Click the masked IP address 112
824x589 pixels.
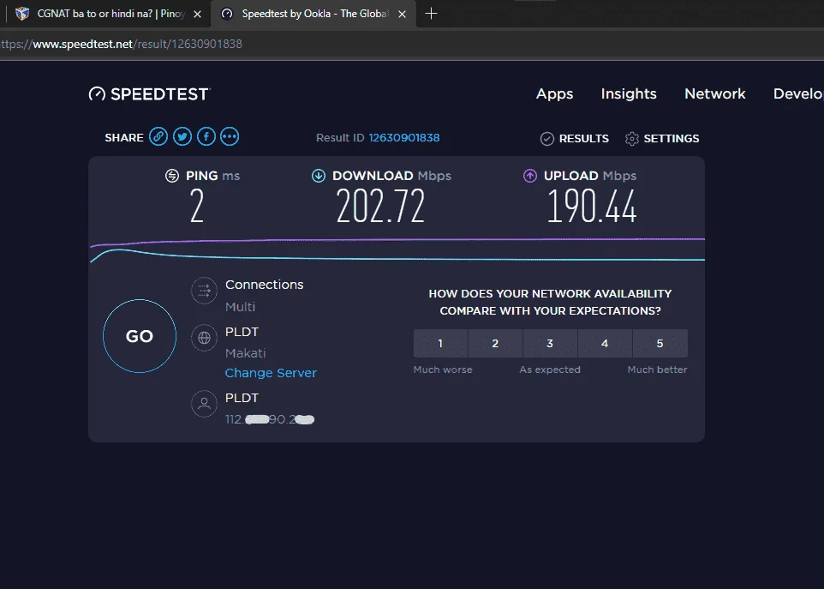click(x=270, y=419)
